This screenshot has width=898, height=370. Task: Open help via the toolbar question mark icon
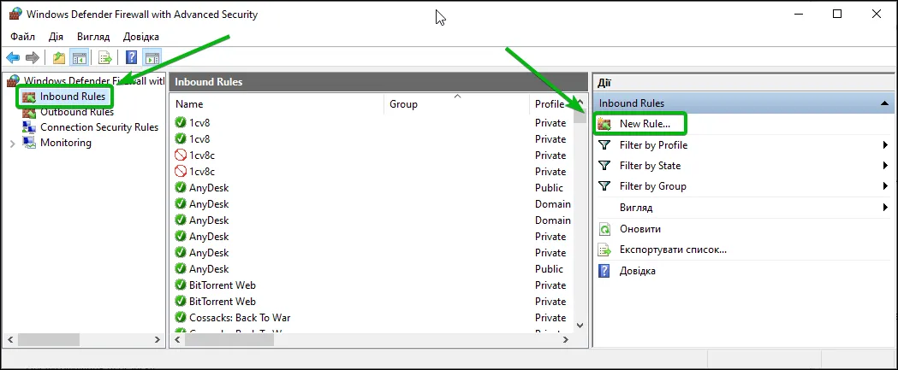[x=132, y=58]
